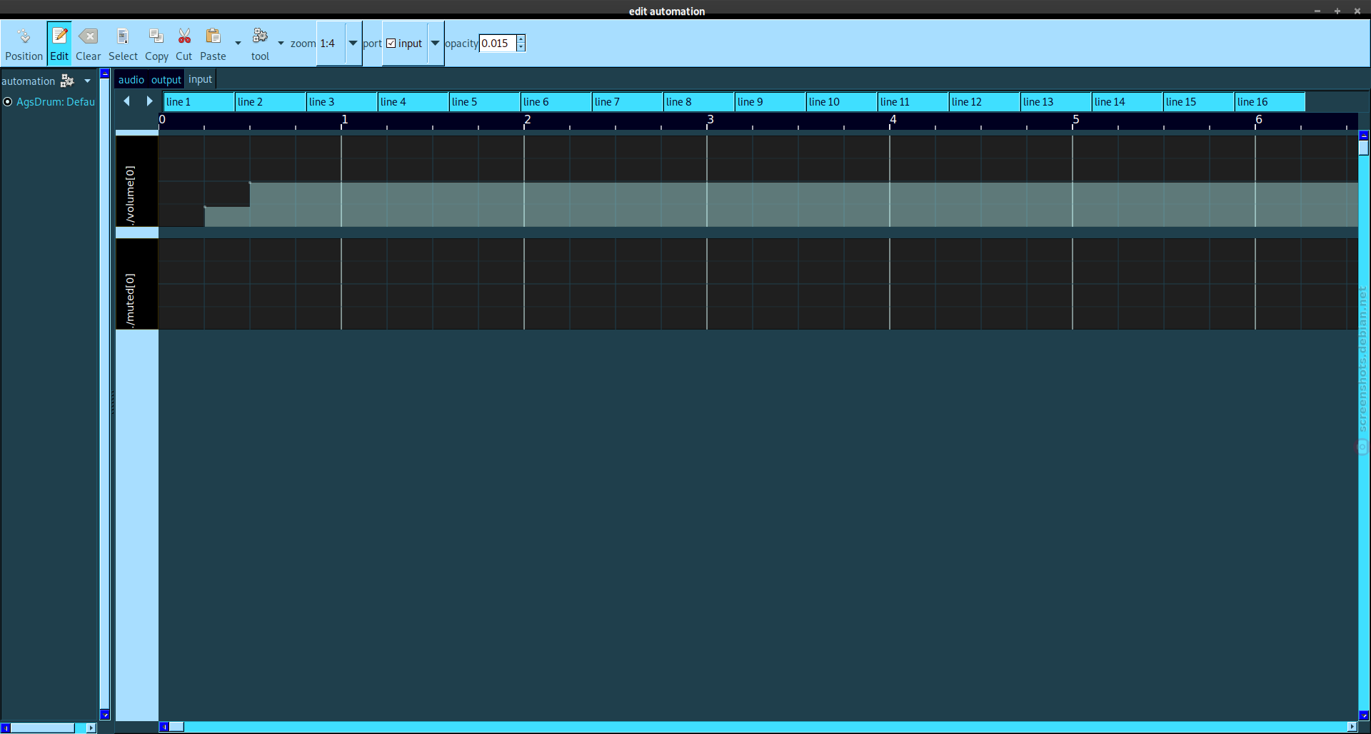Select the Position tool

click(x=24, y=44)
